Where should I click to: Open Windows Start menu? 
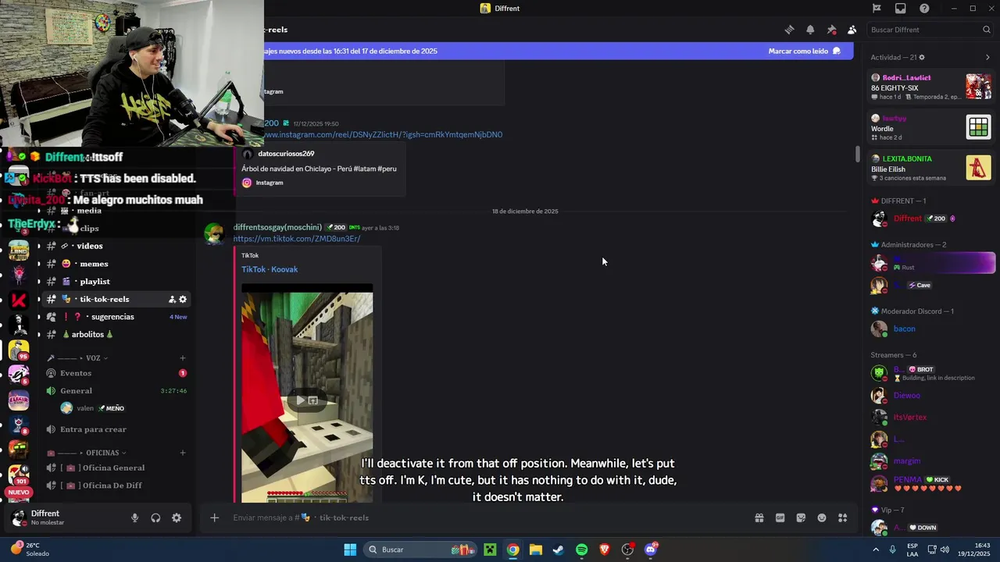[x=350, y=550]
